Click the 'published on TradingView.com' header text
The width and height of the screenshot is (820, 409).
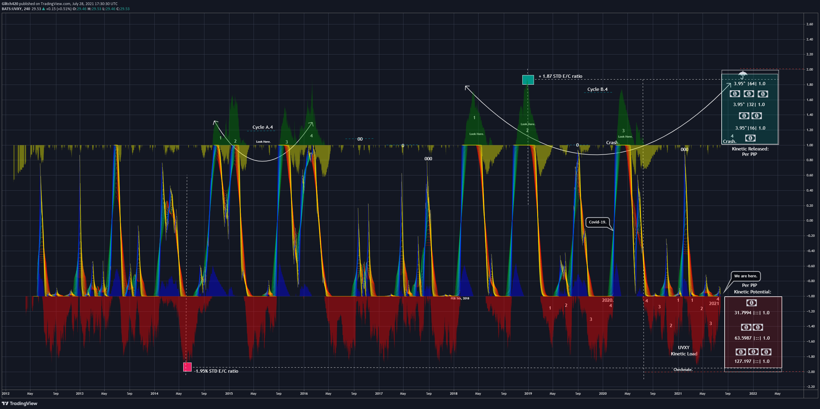tap(45, 4)
